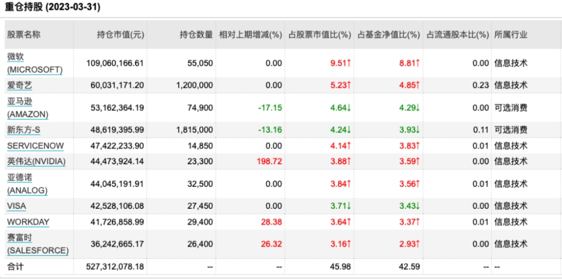The image size is (562, 279).
Task: Select Workday holding quantity 29,400
Action: (200, 222)
